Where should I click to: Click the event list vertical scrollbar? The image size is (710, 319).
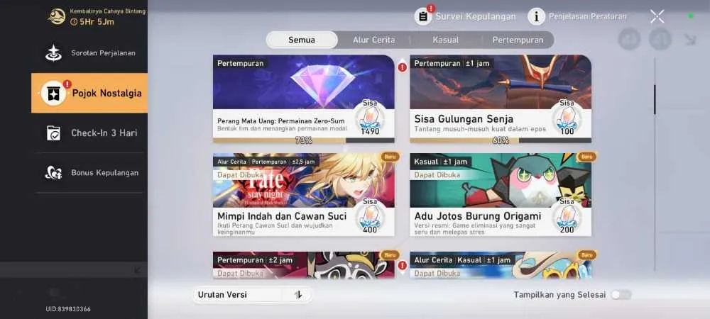click(x=655, y=99)
